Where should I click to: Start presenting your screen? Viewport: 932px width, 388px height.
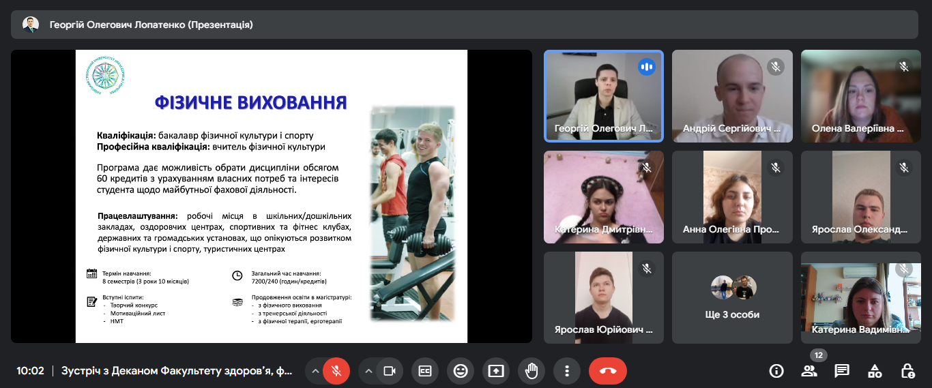(496, 371)
